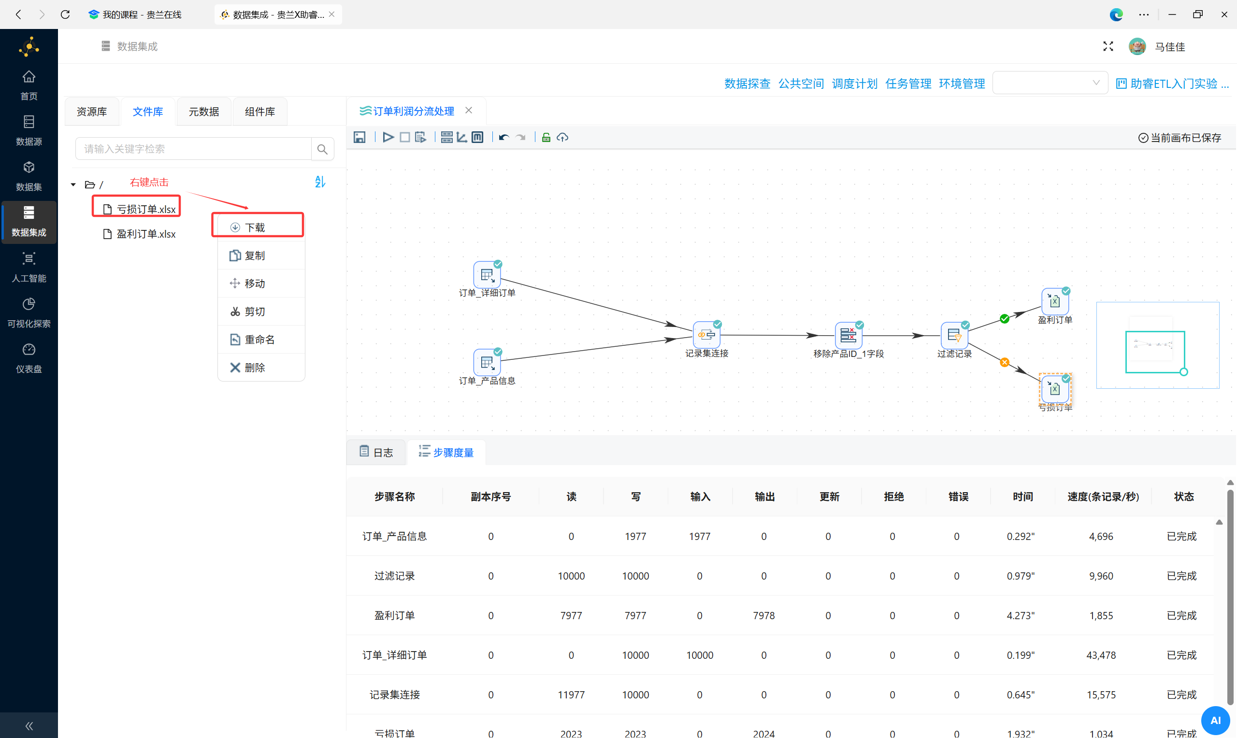
Task: Open the scheduled run calendar icon
Action: [x=420, y=137]
